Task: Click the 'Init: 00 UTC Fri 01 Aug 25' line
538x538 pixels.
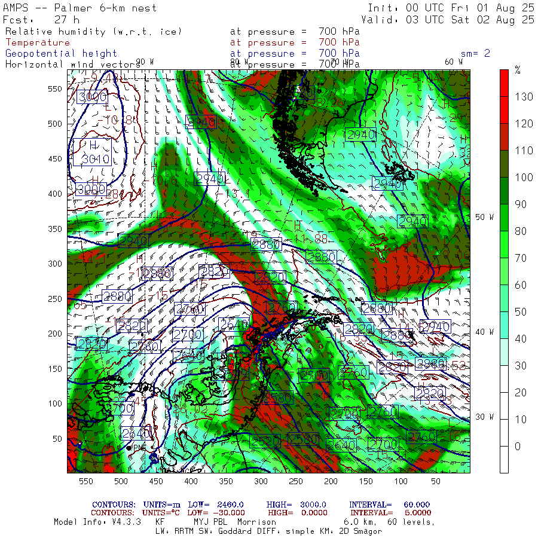Action: point(451,8)
